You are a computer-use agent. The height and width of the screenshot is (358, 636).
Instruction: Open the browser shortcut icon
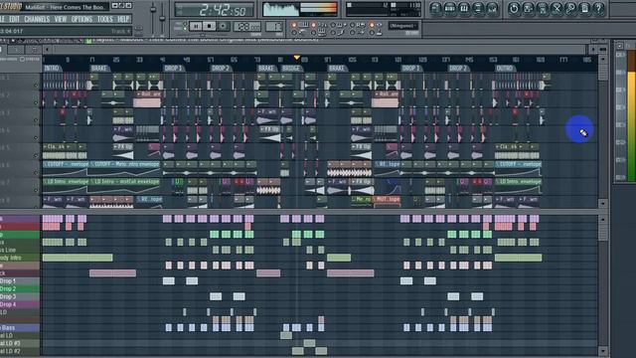(x=478, y=9)
